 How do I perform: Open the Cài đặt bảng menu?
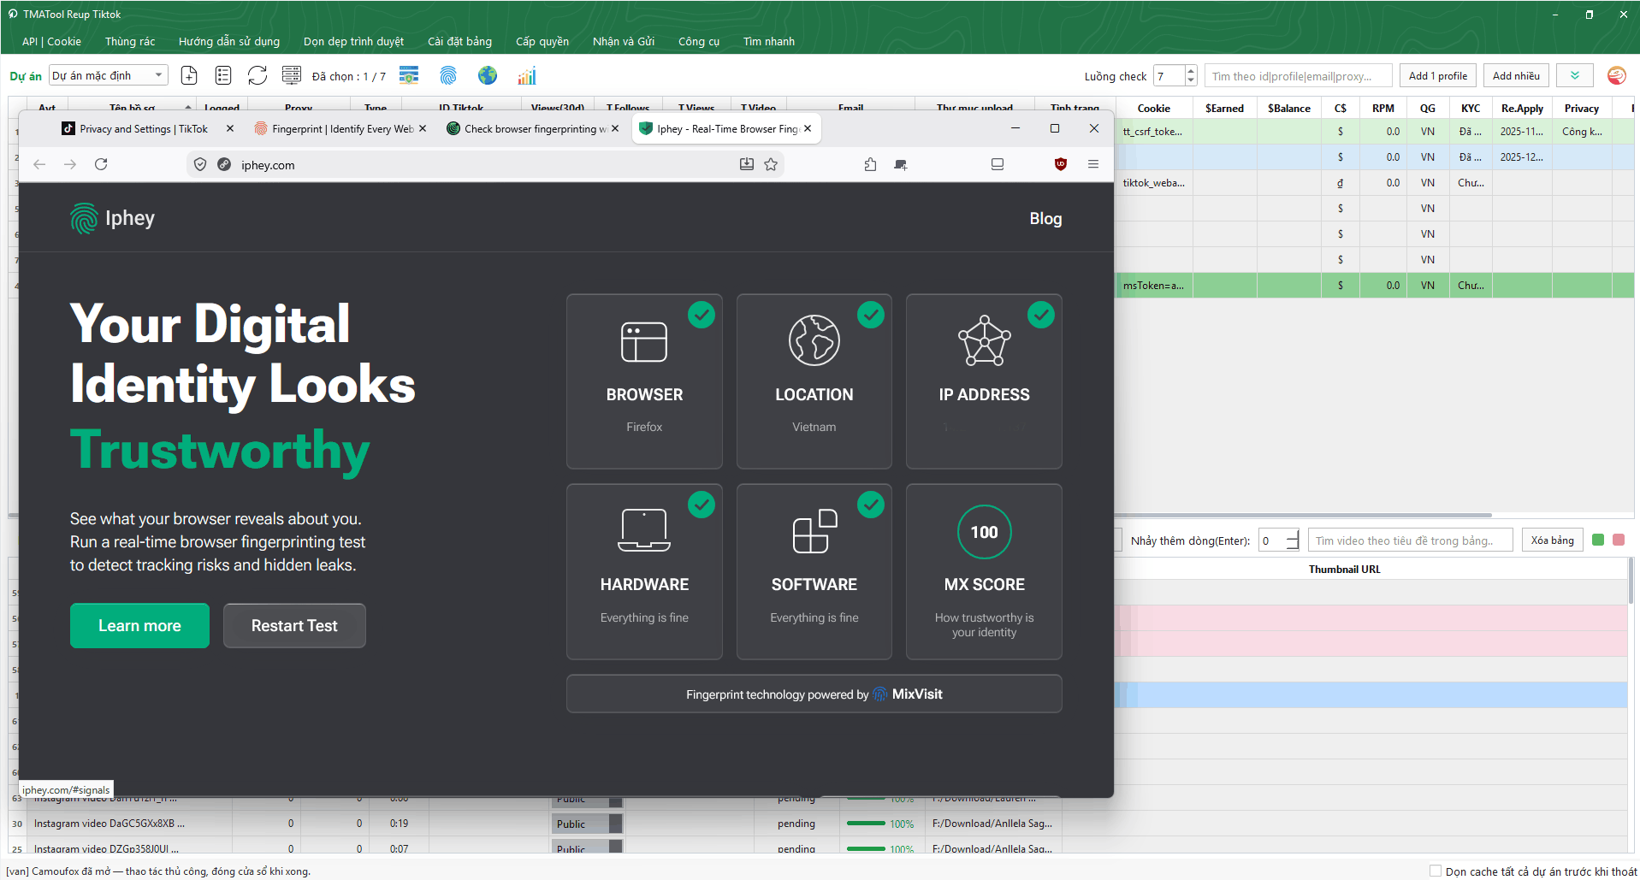coord(459,41)
